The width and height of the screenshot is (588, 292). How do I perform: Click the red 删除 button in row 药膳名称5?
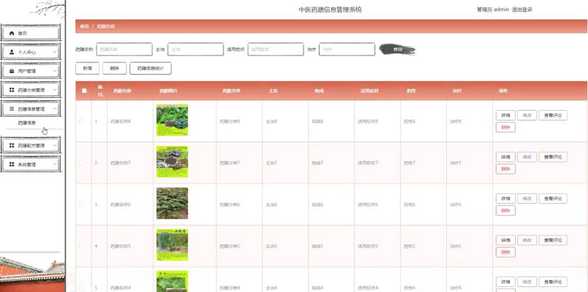[x=506, y=252]
